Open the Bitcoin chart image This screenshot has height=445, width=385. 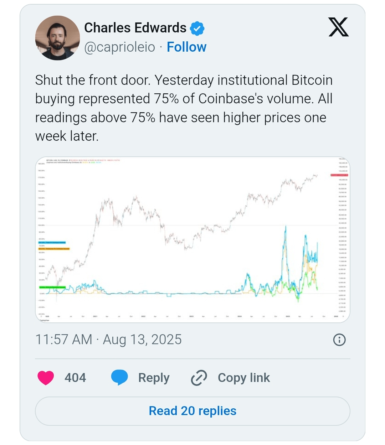pyautogui.click(x=192, y=240)
